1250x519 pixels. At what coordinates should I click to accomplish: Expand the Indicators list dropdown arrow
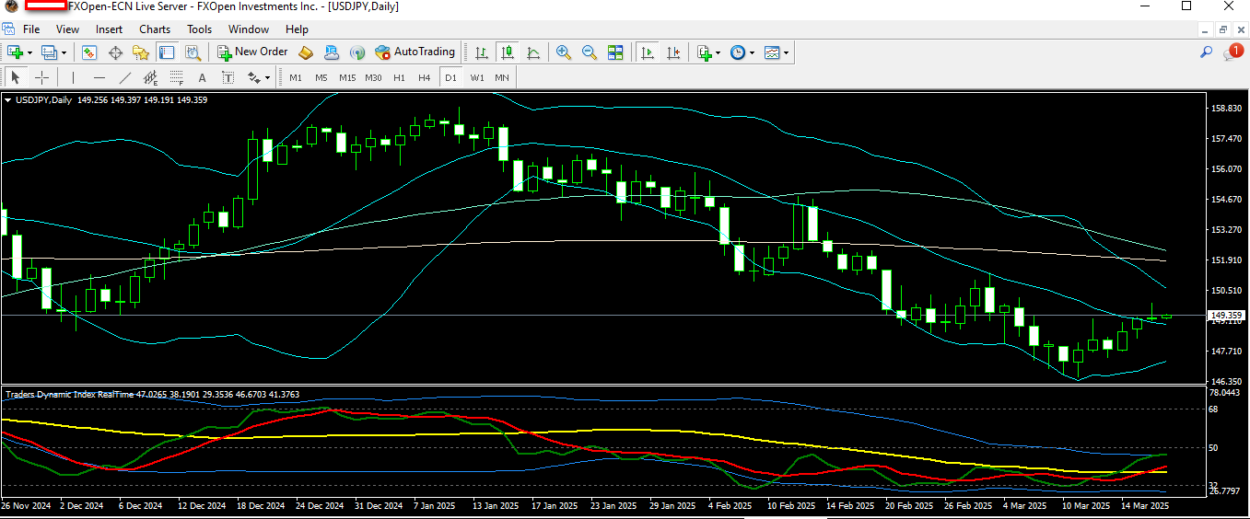(719, 53)
